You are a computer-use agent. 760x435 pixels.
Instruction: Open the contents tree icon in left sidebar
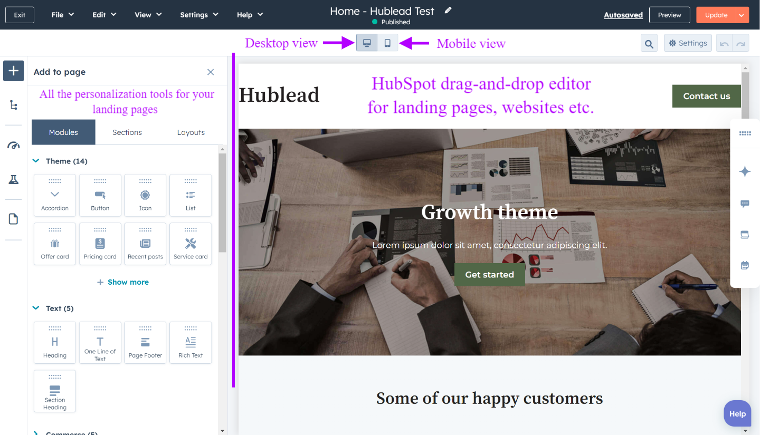(13, 105)
